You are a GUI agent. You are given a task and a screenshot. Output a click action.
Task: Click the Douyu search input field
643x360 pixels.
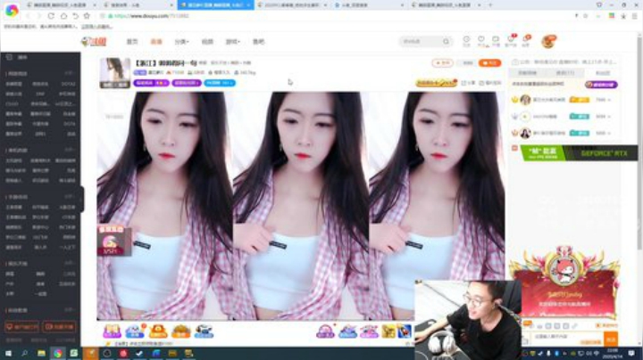point(421,41)
